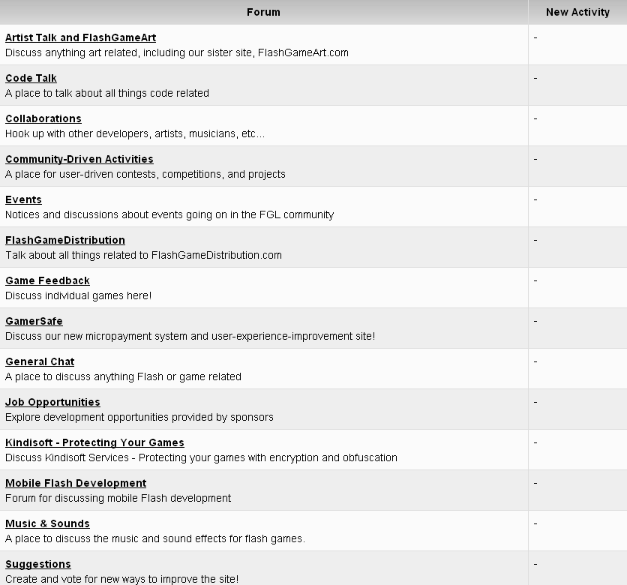Image resolution: width=627 pixels, height=585 pixels.
Task: Open the Artist Talk and FlashGameArt forum
Action: (80, 37)
